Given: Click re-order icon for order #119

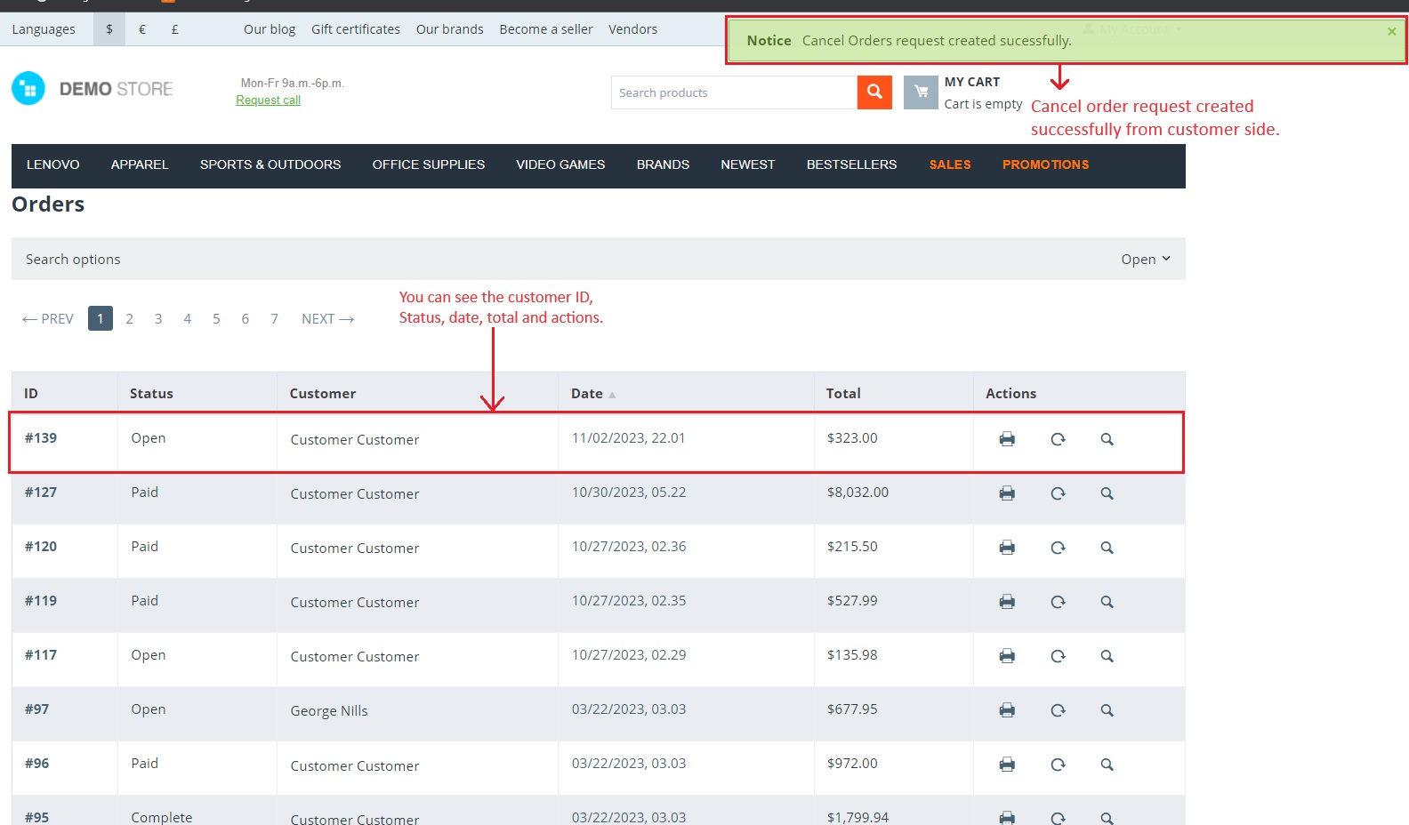Looking at the screenshot, I should [1058, 602].
